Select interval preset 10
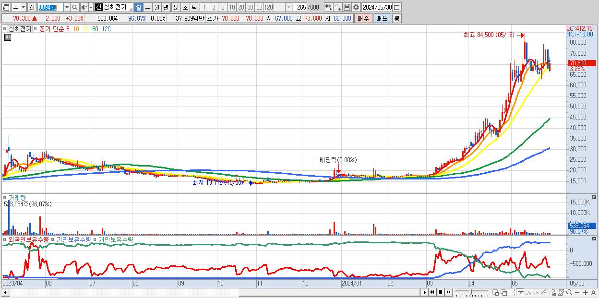The height and width of the screenshot is (298, 599). click(232, 7)
